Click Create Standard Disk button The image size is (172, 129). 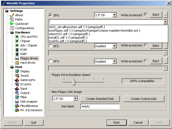pyautogui.click(x=100, y=99)
